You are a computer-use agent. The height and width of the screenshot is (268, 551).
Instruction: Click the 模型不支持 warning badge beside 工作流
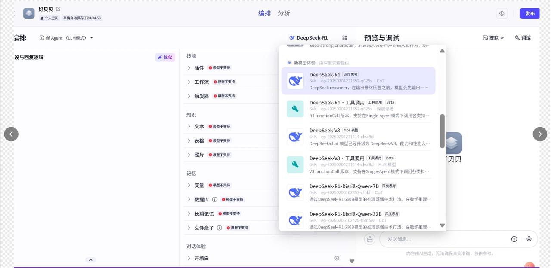click(x=224, y=82)
